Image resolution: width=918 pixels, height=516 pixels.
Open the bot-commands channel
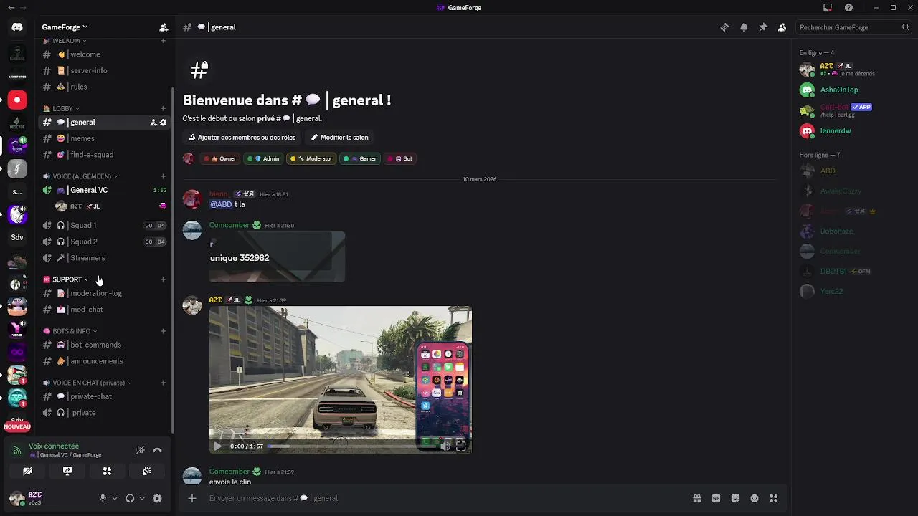coord(104,345)
